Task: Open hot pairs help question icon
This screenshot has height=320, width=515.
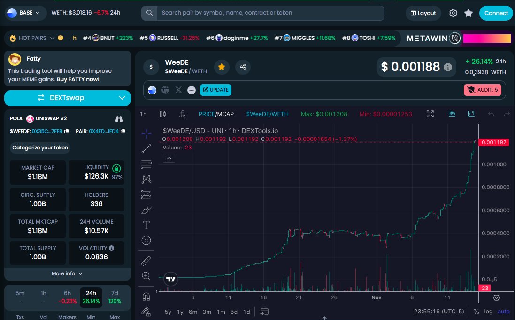Action: click(61, 38)
